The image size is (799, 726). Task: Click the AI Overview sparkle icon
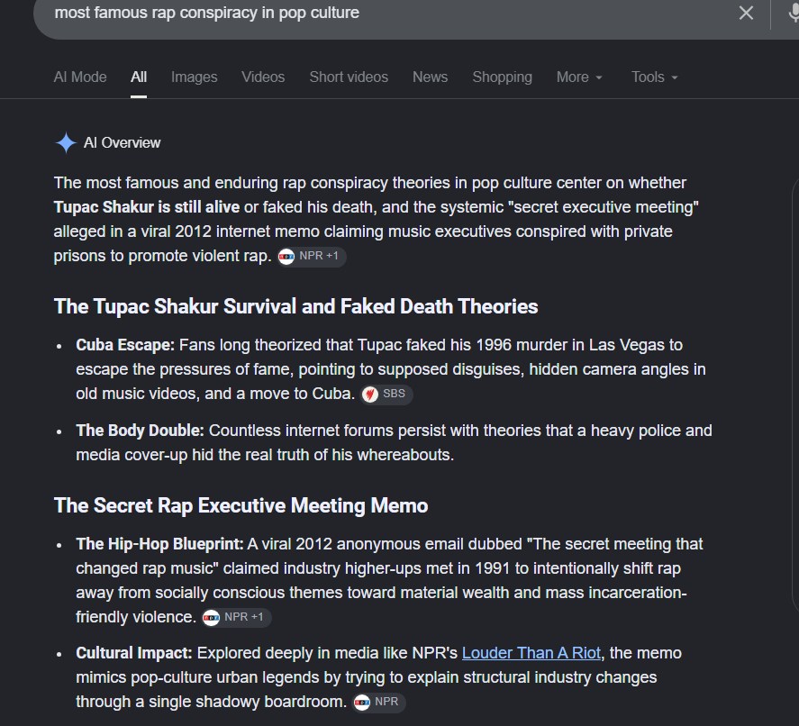pyautogui.click(x=66, y=142)
